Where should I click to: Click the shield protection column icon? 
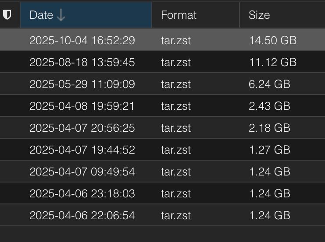(x=7, y=15)
